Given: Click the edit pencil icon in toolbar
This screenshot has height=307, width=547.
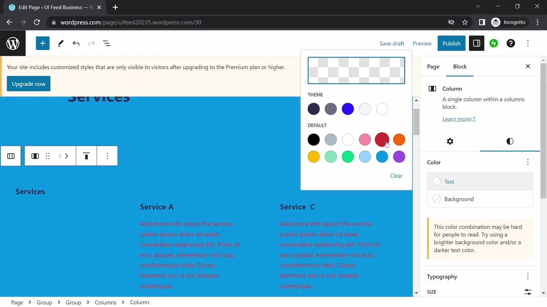Looking at the screenshot, I should [60, 43].
